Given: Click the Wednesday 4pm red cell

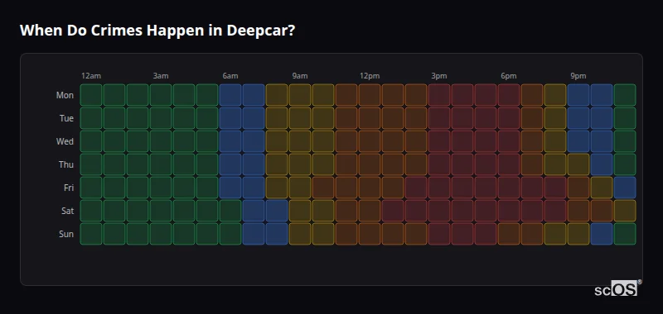Looking at the screenshot, I should click(x=462, y=141).
